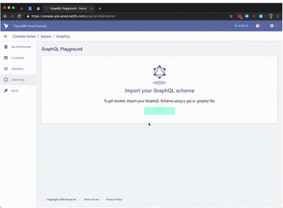Click the large GraphQL logo
This screenshot has width=283, height=208.
tap(159, 72)
